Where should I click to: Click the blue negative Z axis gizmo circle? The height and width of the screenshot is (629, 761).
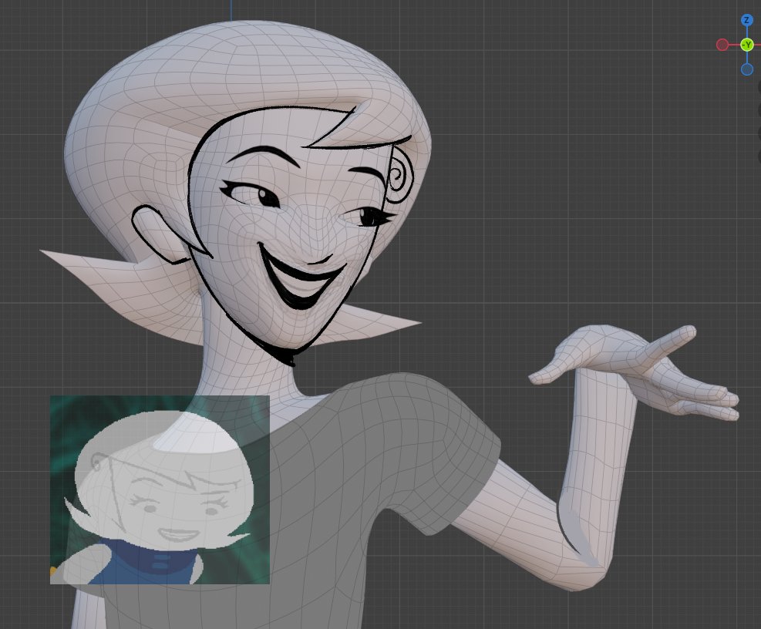click(747, 69)
